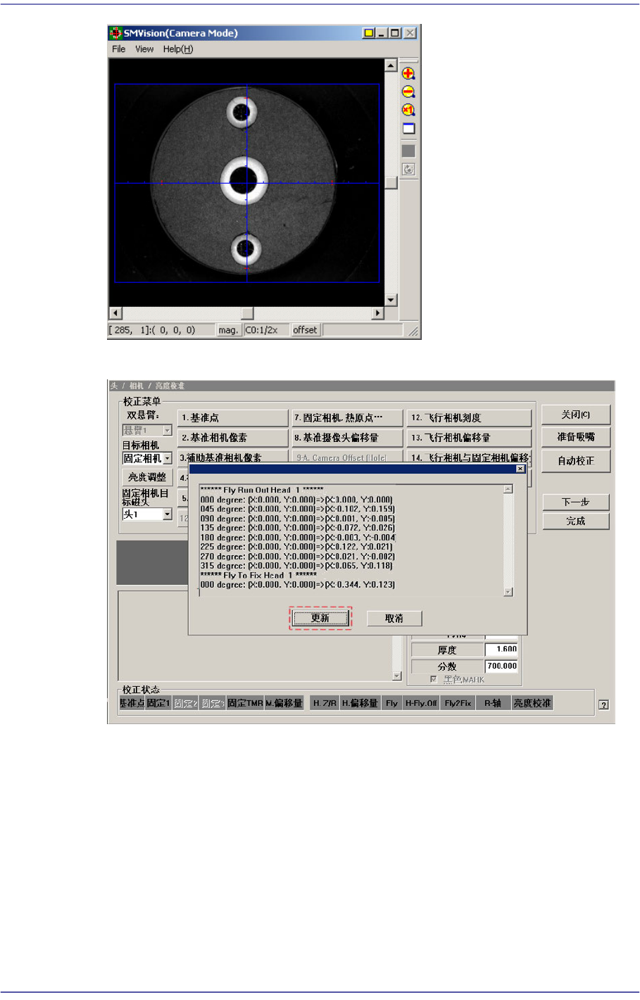Open the File menu in SMVision
Image resolution: width=640 pixels, height=1000 pixels.
(x=118, y=49)
